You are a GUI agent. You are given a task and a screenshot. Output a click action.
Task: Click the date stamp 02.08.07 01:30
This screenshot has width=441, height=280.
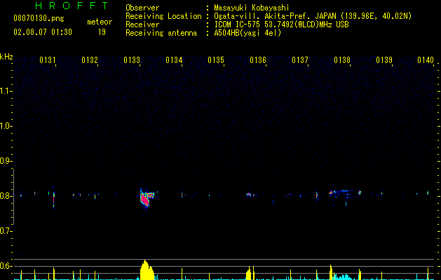pyautogui.click(x=43, y=32)
